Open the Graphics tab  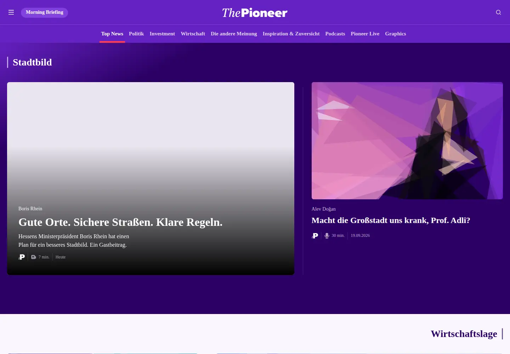(396, 34)
